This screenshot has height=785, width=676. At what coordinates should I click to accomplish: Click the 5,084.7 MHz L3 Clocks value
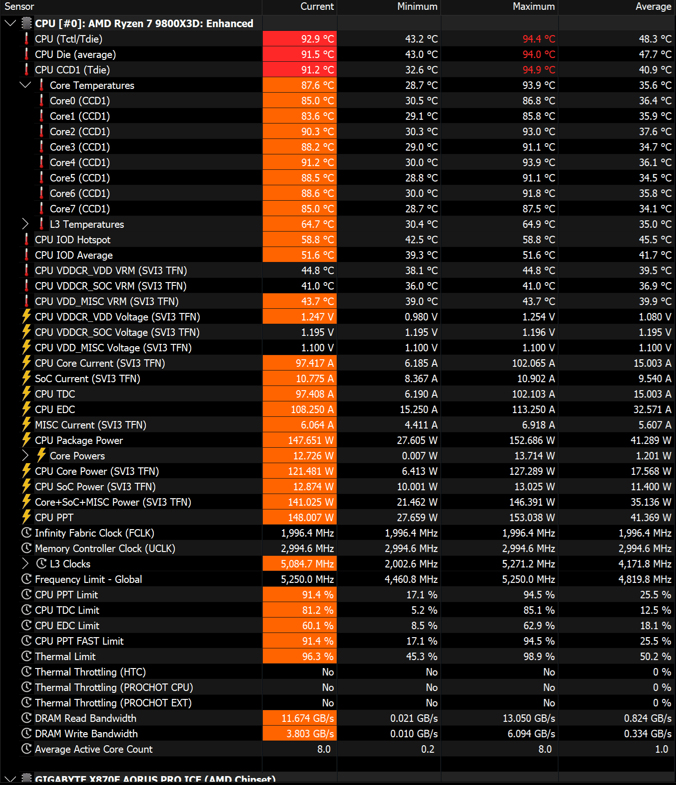(307, 564)
